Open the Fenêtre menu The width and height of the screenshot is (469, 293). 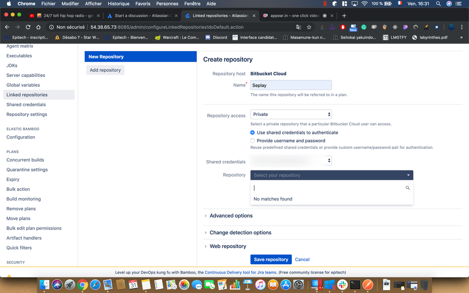pos(192,4)
